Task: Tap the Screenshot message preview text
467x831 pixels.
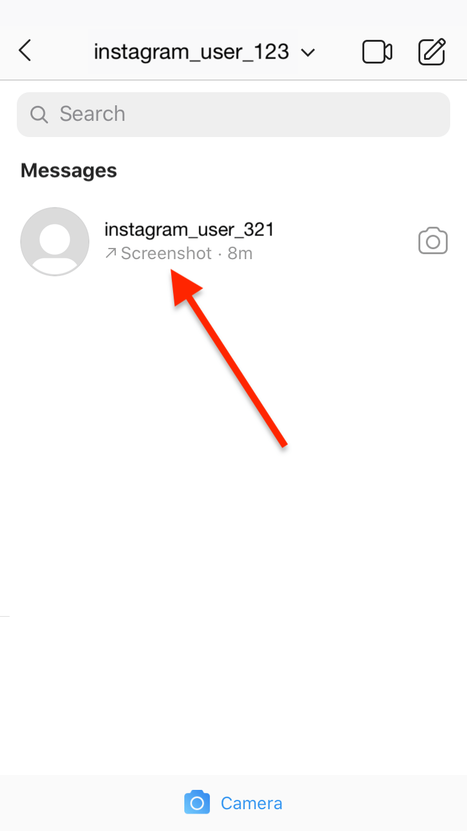Action: pos(166,254)
